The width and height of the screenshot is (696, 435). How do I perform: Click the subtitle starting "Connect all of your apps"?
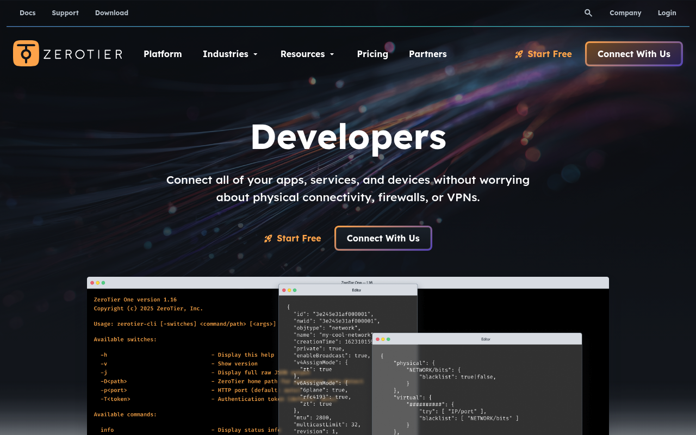click(x=348, y=188)
